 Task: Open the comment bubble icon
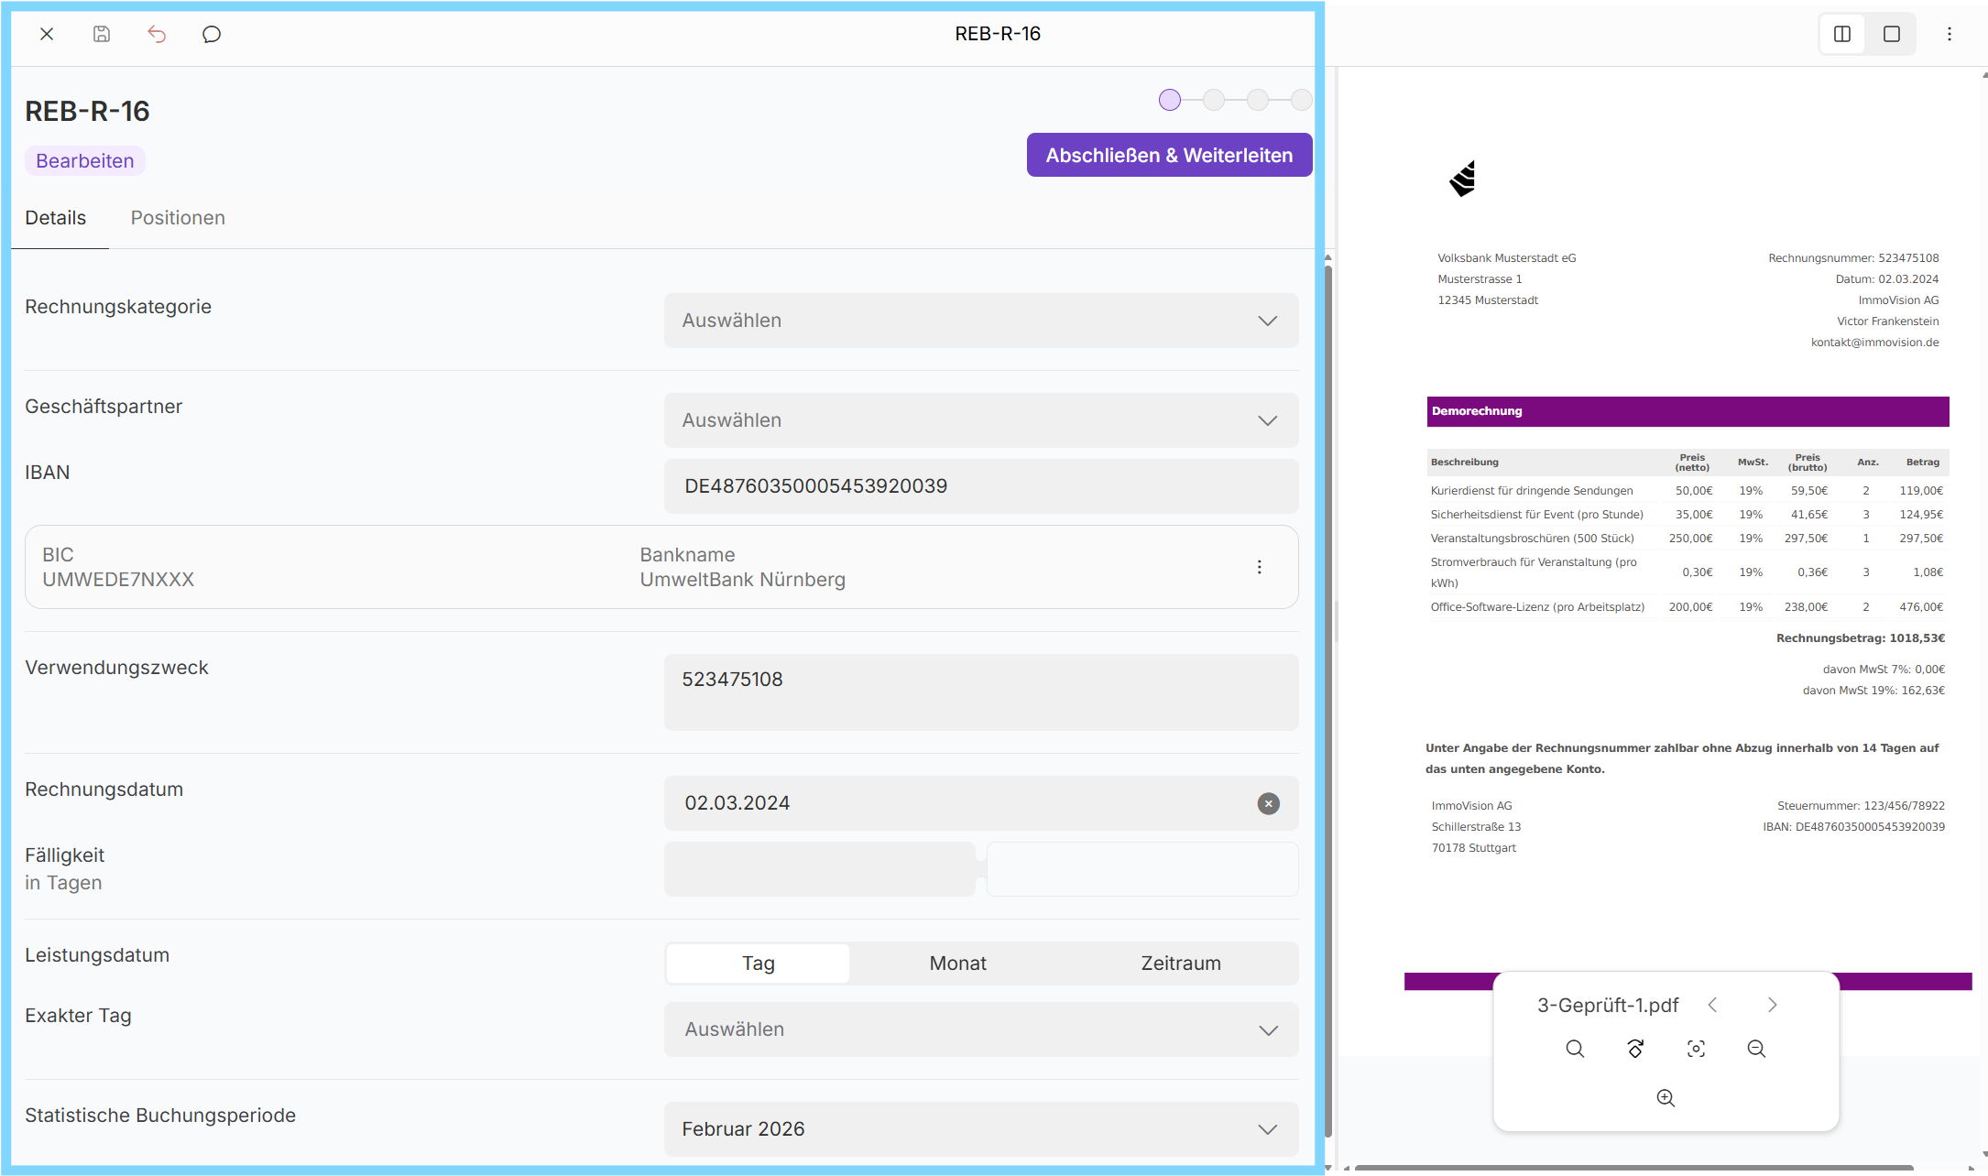(x=212, y=34)
